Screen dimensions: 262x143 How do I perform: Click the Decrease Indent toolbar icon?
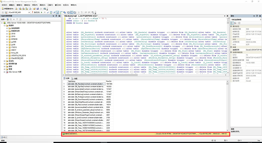(85, 12)
